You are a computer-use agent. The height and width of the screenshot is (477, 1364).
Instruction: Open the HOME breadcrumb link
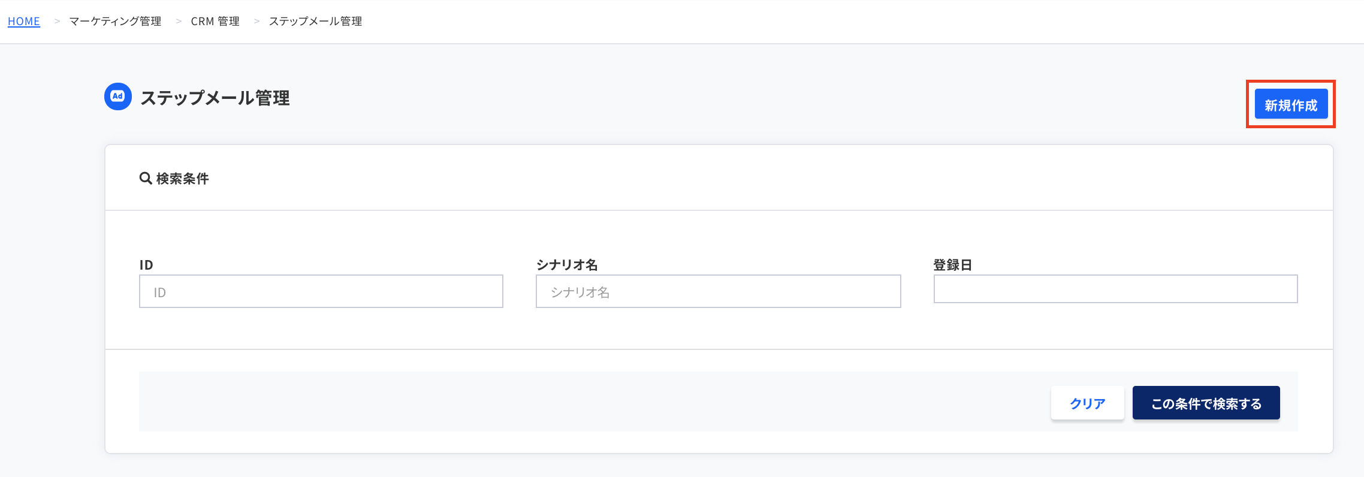pyautogui.click(x=24, y=21)
